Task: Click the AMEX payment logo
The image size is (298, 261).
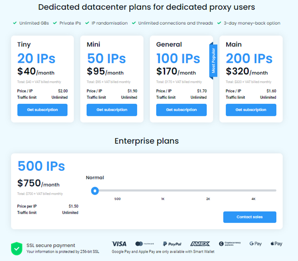Action: tap(200, 244)
